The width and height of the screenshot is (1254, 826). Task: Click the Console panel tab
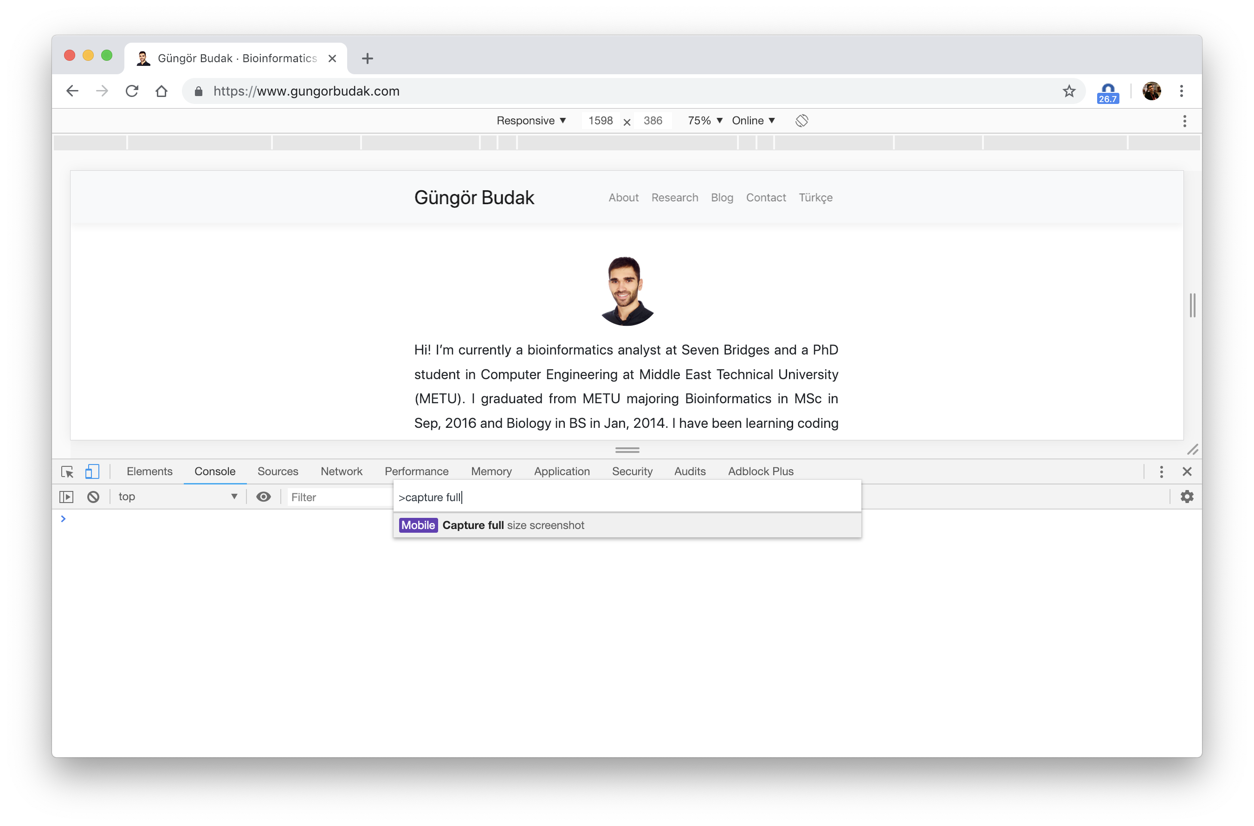coord(216,471)
